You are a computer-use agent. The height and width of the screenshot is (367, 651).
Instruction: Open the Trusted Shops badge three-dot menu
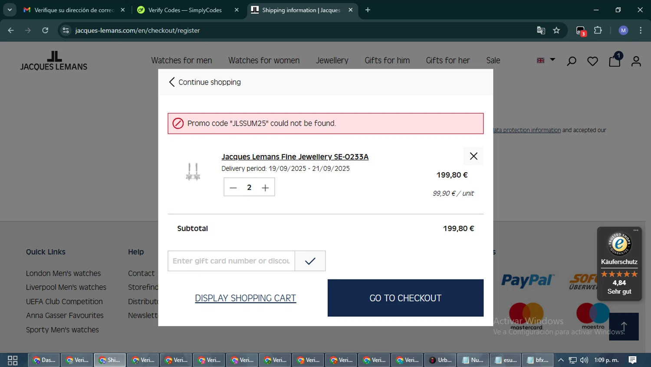point(636,230)
